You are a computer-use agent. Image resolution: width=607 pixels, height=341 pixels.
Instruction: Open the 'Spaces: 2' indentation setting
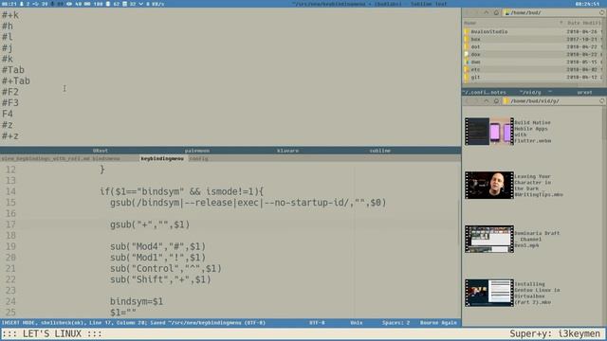(x=395, y=322)
